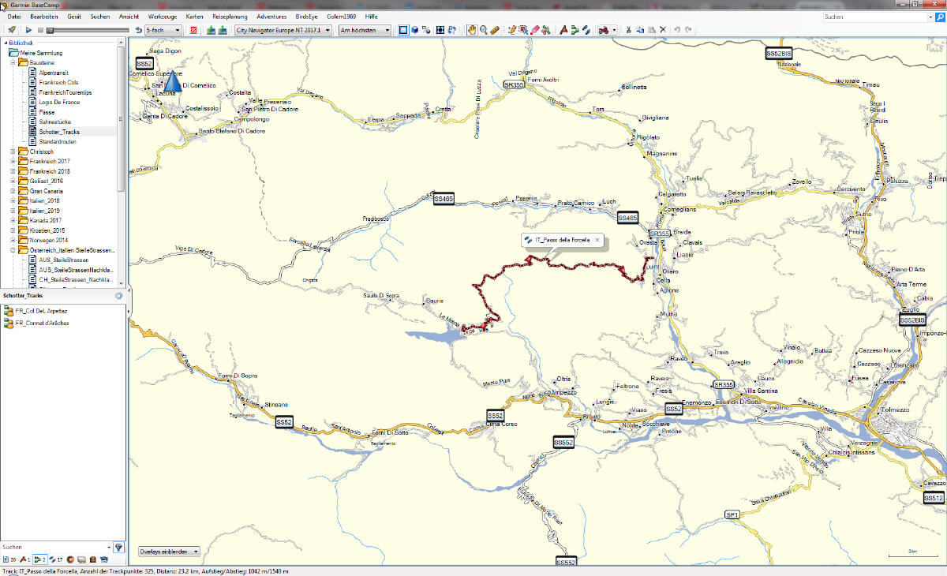Screen dimensions: 947x576
Task: Open the City Navigator Europe map dropdown
Action: (x=283, y=30)
